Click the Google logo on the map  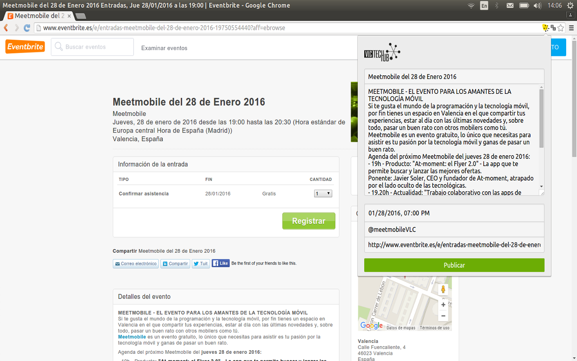tap(371, 325)
